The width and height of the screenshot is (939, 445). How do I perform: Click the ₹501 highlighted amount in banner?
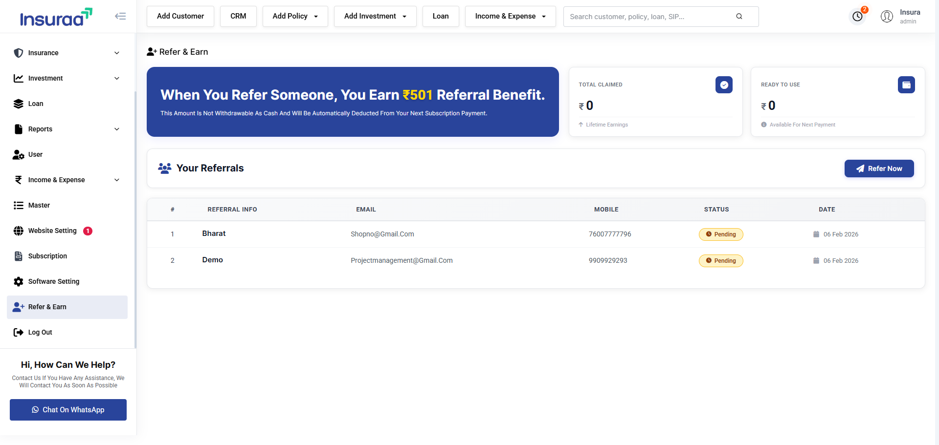coord(418,95)
